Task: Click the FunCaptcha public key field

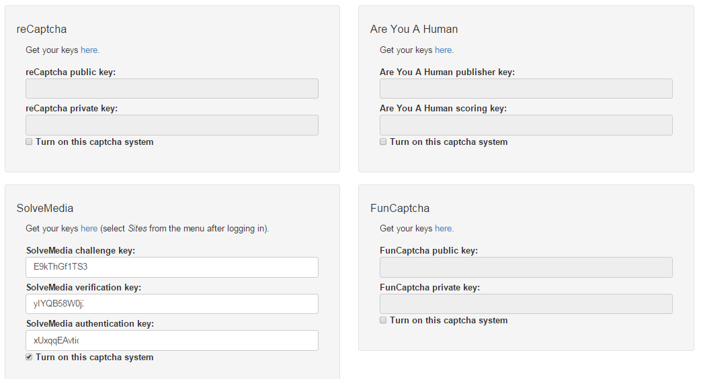Action: tap(526, 267)
